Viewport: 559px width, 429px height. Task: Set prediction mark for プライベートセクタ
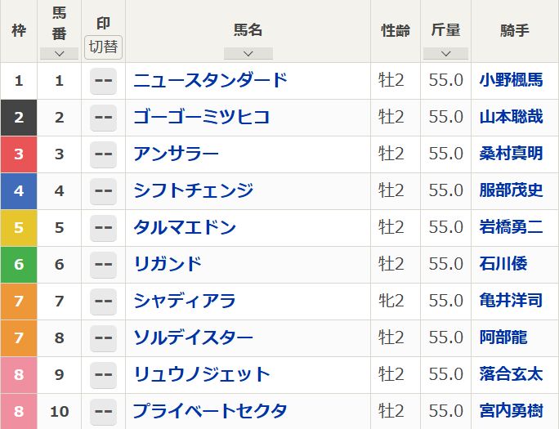tap(104, 412)
